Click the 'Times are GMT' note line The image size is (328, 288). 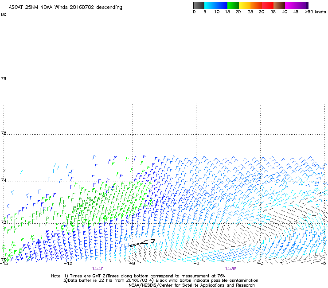(138, 276)
